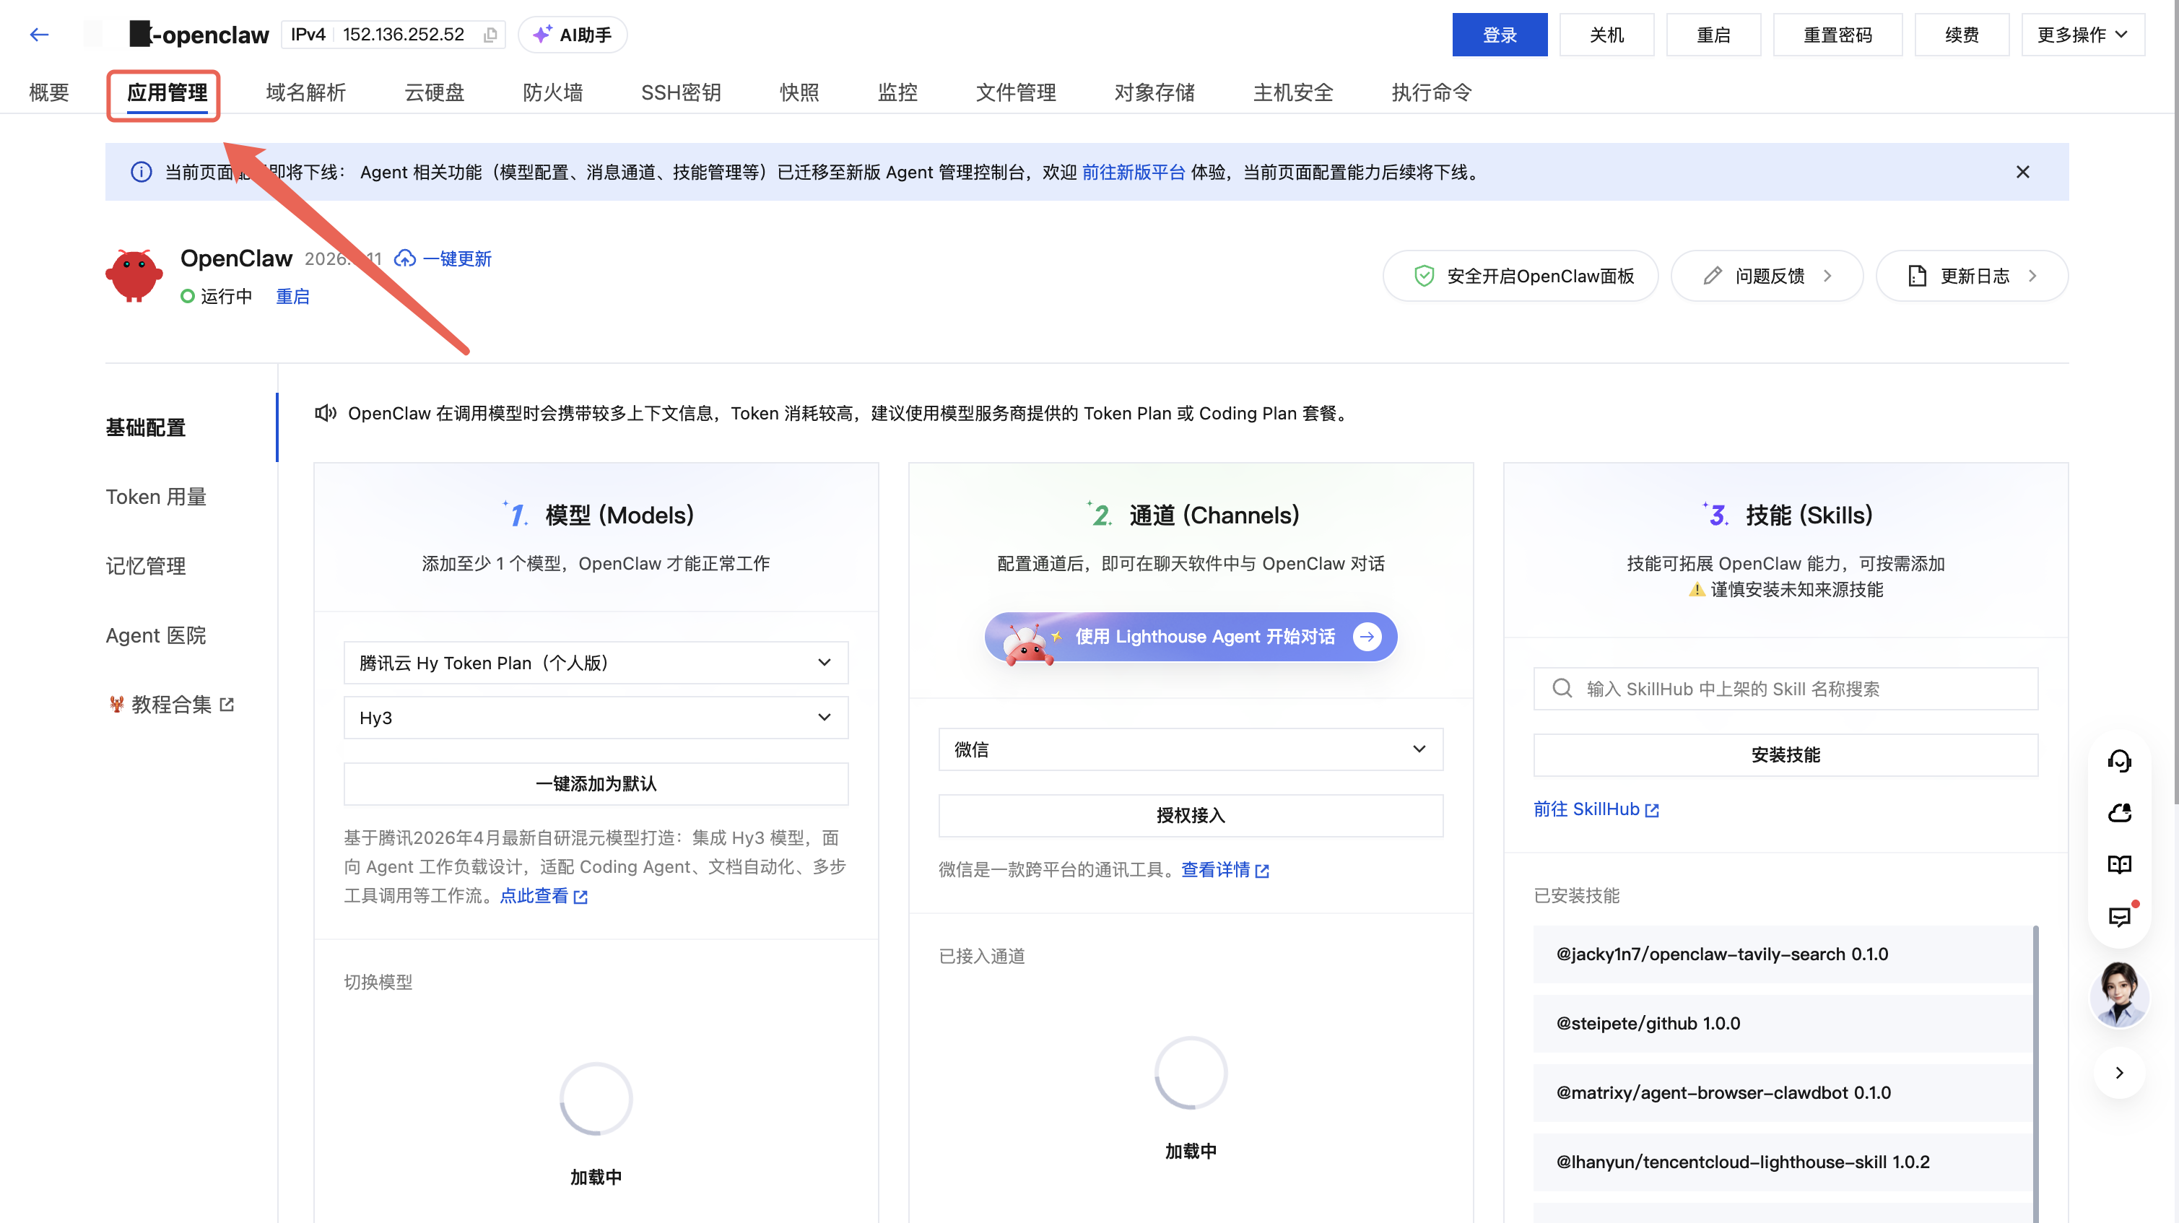
Task: Open the documentation book icon
Action: (x=2119, y=864)
